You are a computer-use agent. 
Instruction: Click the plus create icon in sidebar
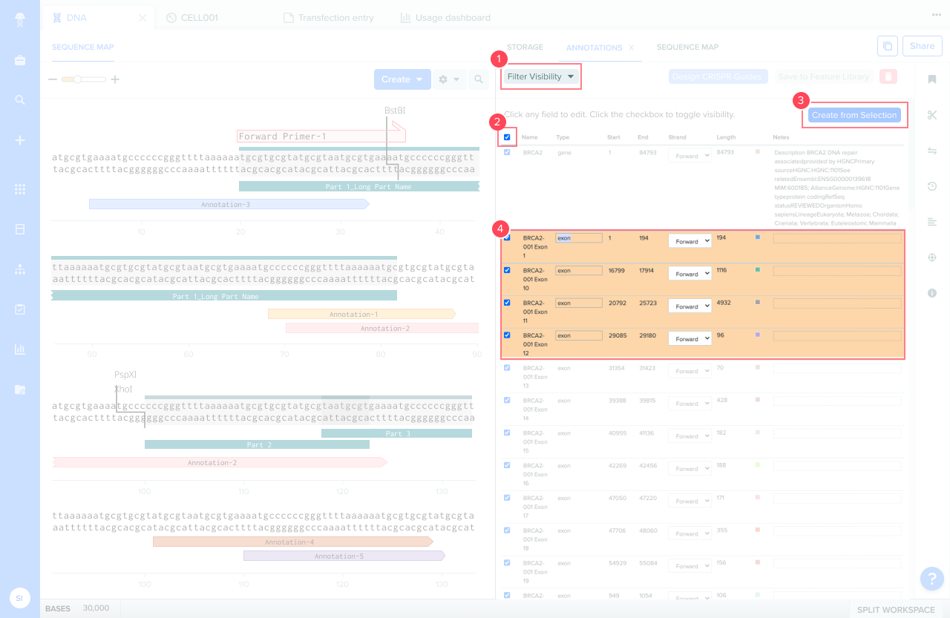coord(20,140)
